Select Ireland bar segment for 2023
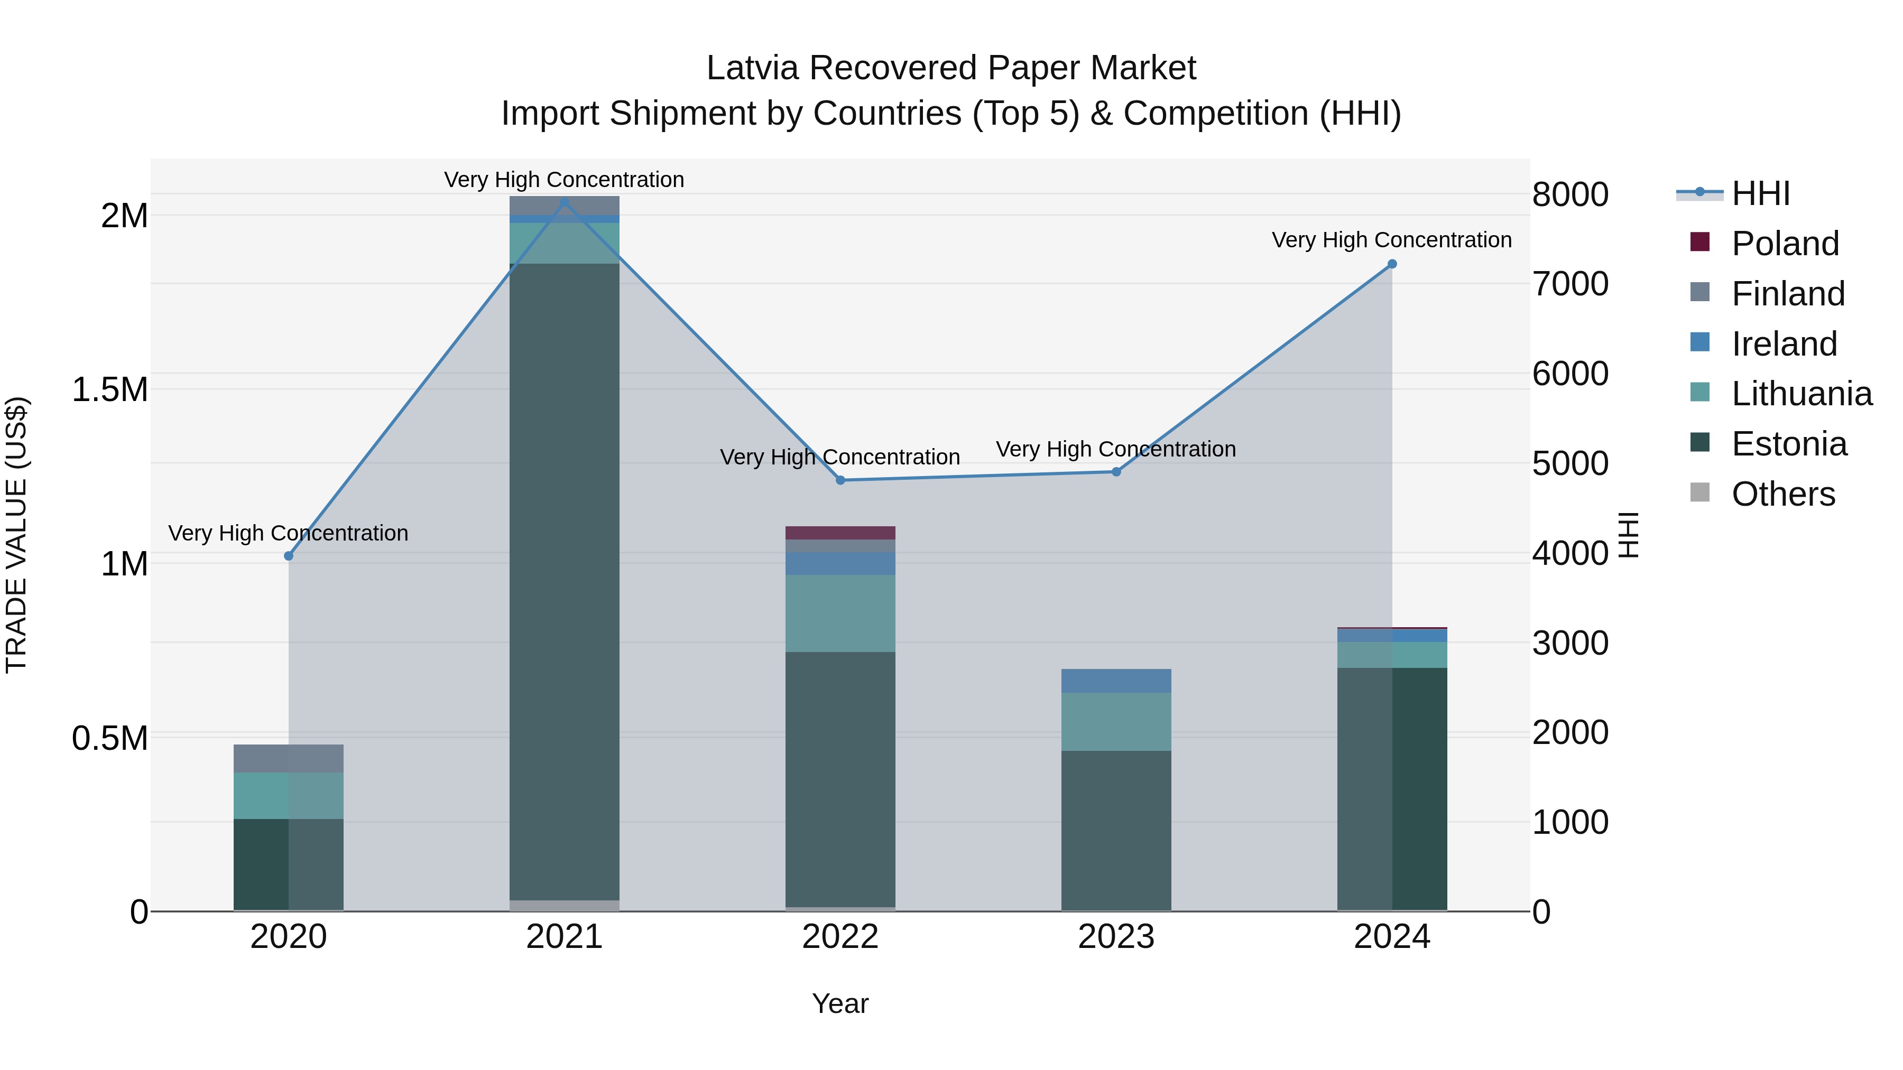This screenshot has height=1070, width=1903. click(x=1116, y=681)
